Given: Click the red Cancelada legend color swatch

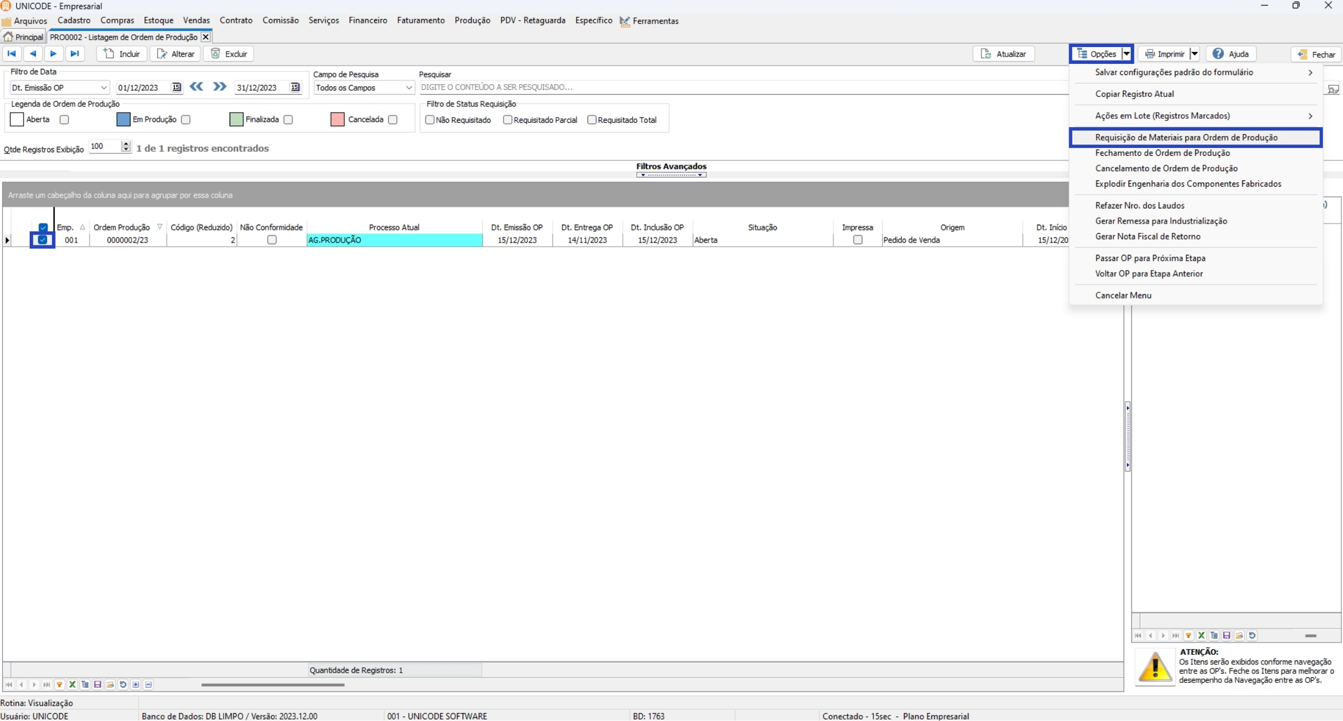Looking at the screenshot, I should (337, 119).
